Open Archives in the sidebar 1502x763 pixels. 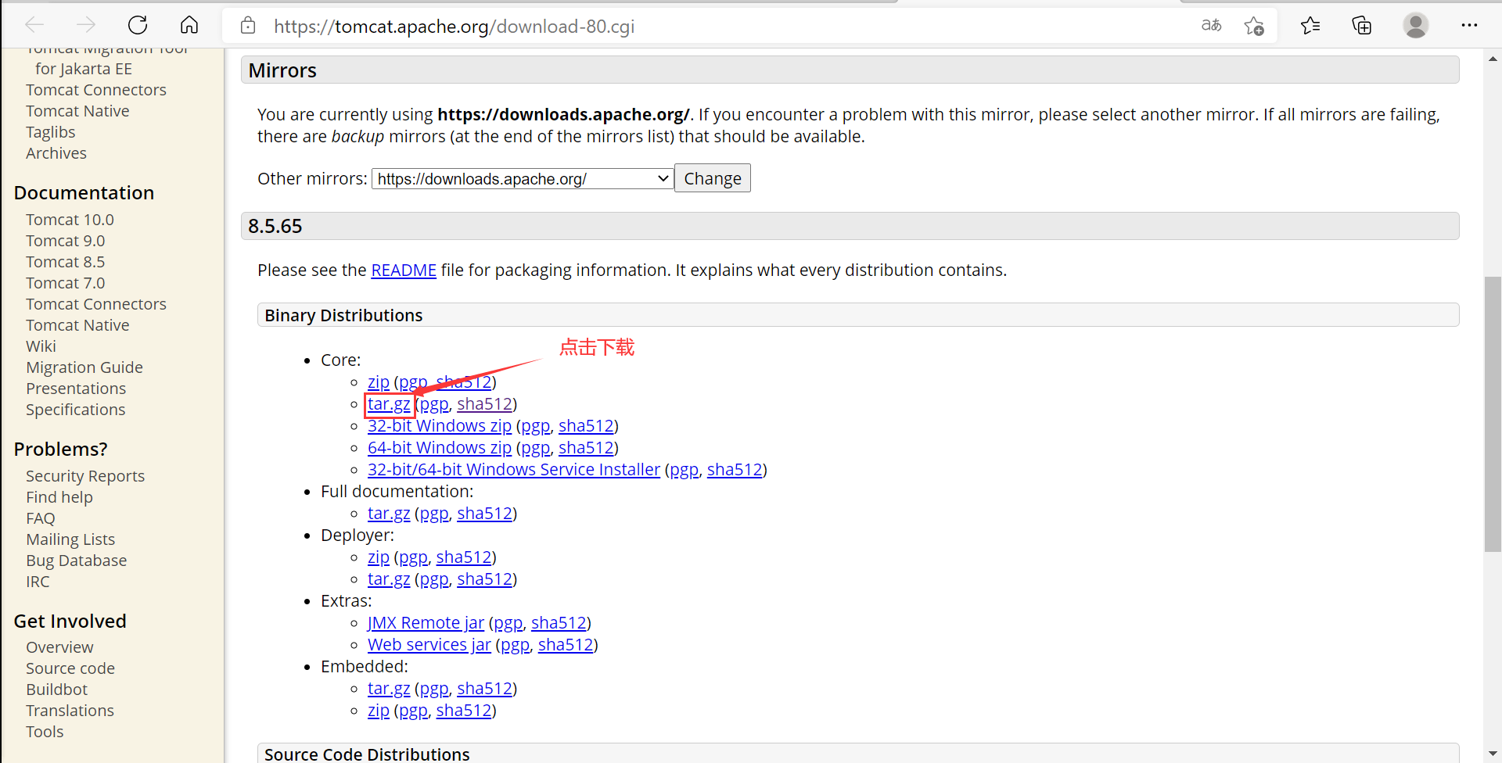56,153
